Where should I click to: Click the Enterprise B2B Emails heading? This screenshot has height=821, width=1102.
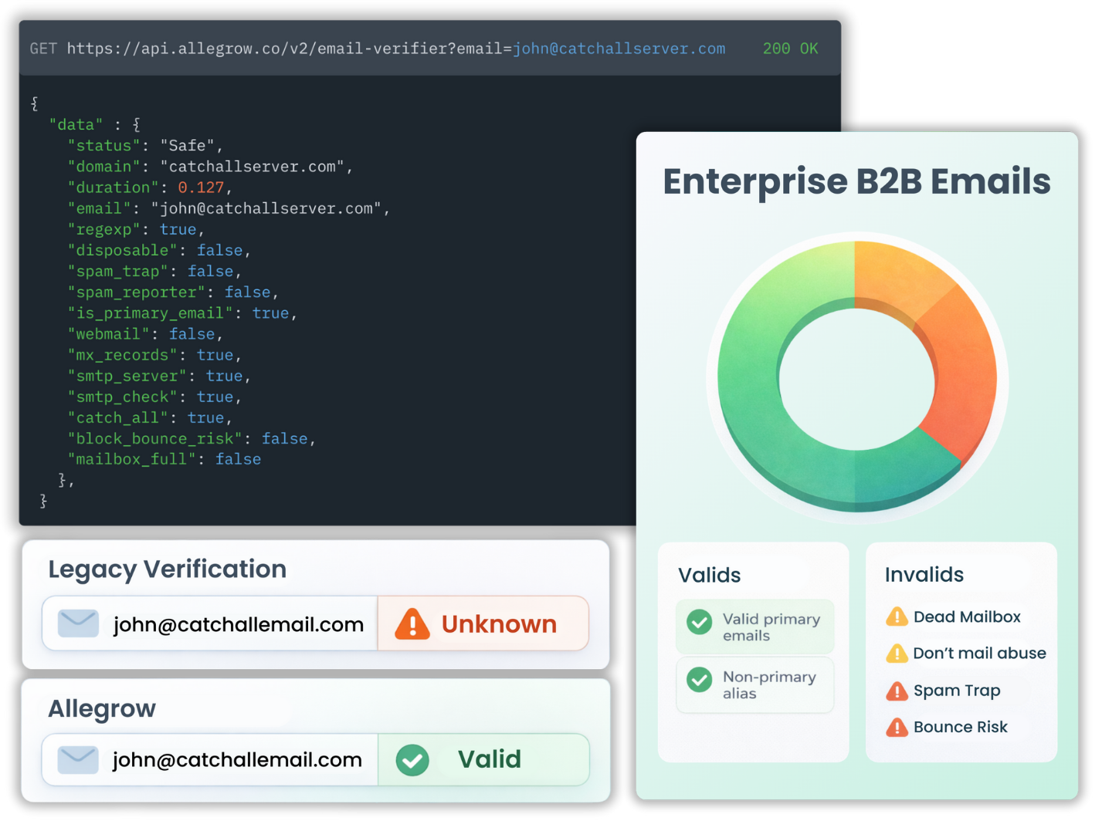click(856, 182)
